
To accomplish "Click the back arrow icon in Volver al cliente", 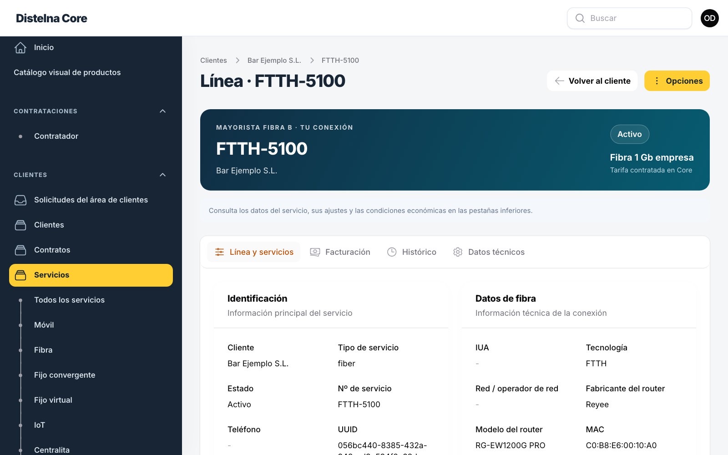I will point(560,81).
